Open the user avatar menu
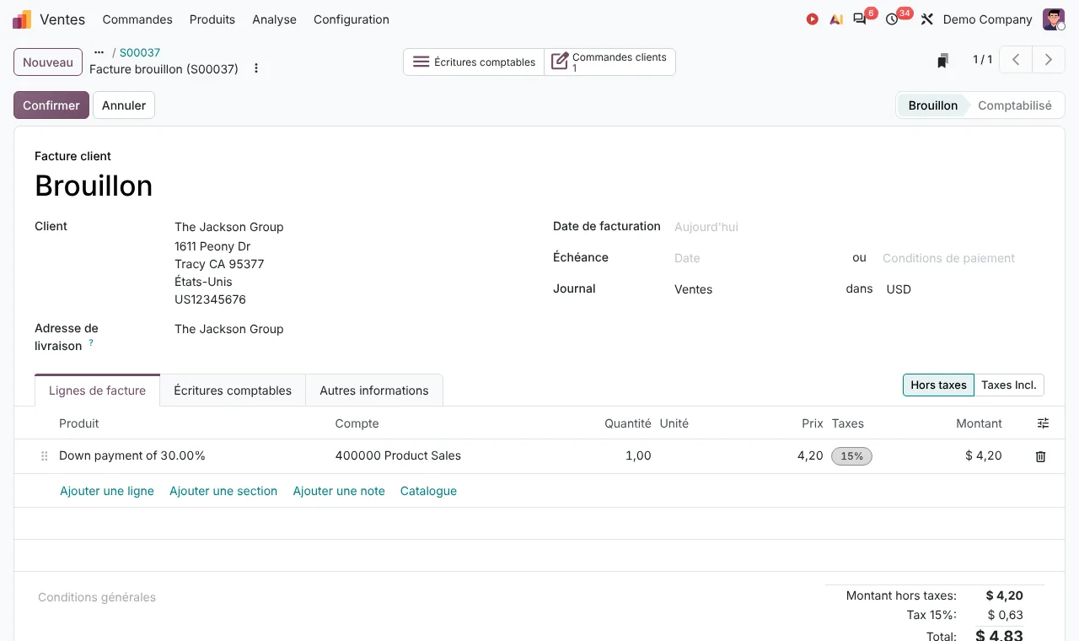Viewport: 1079px width, 641px height. (x=1054, y=19)
